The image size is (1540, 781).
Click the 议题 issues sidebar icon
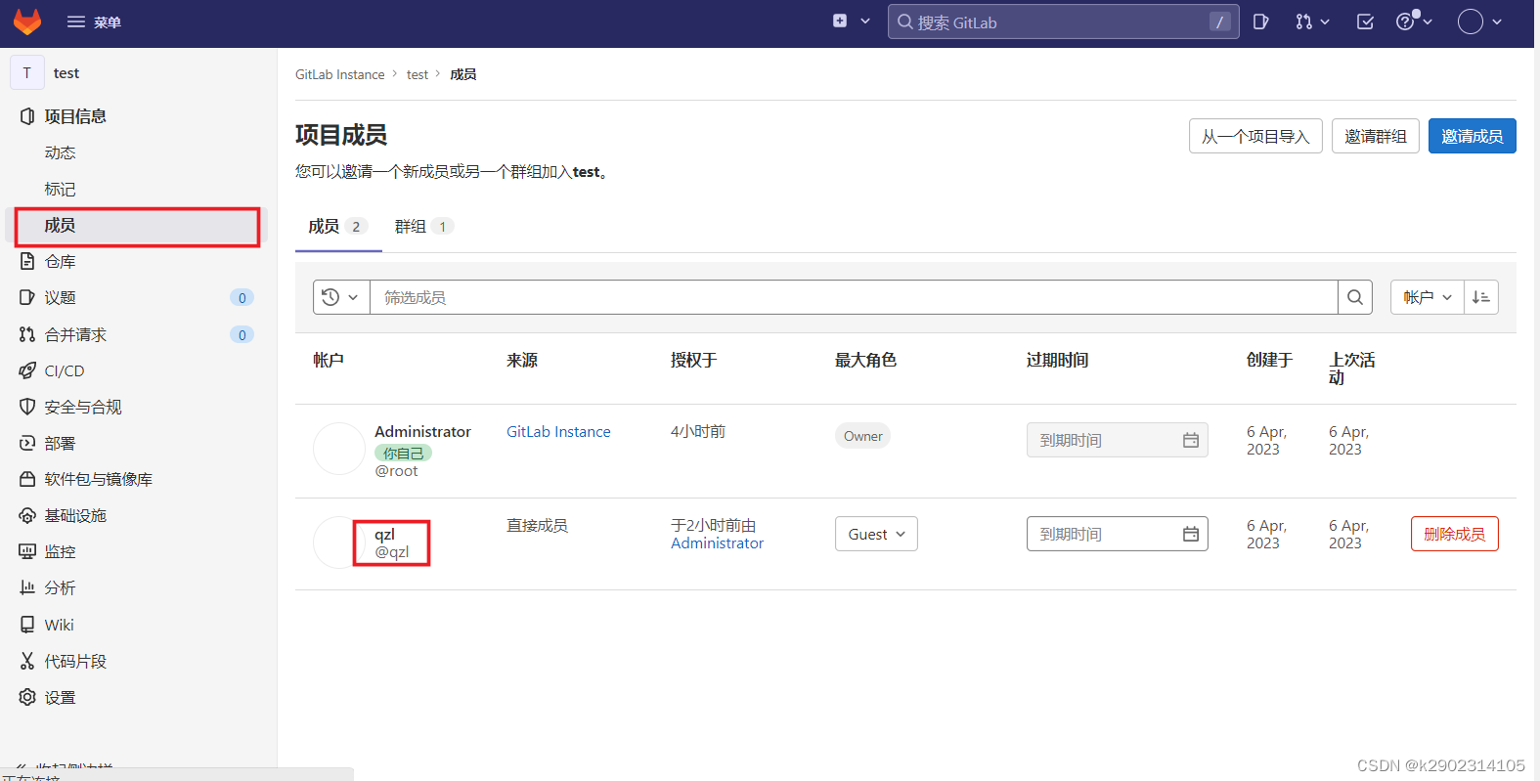[x=27, y=297]
